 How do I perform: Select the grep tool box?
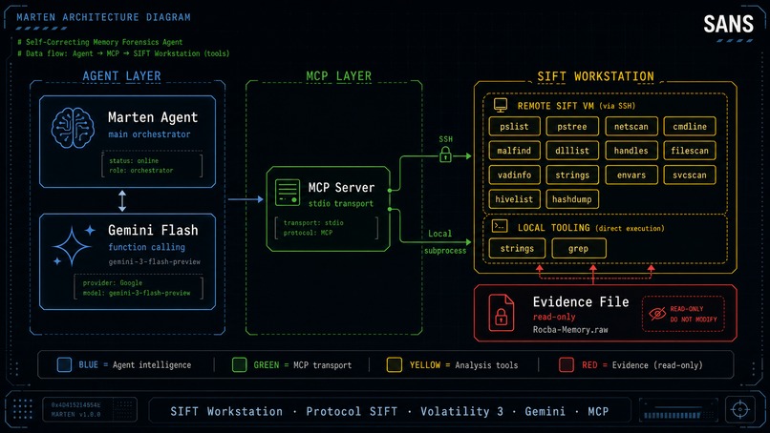[579, 248]
